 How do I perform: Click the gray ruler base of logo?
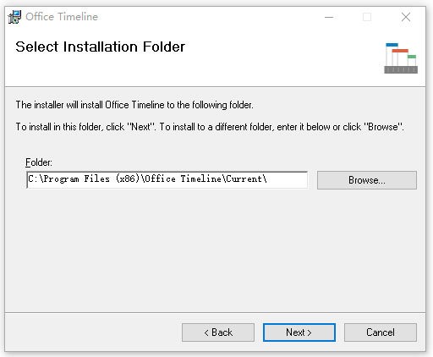[x=401, y=69]
